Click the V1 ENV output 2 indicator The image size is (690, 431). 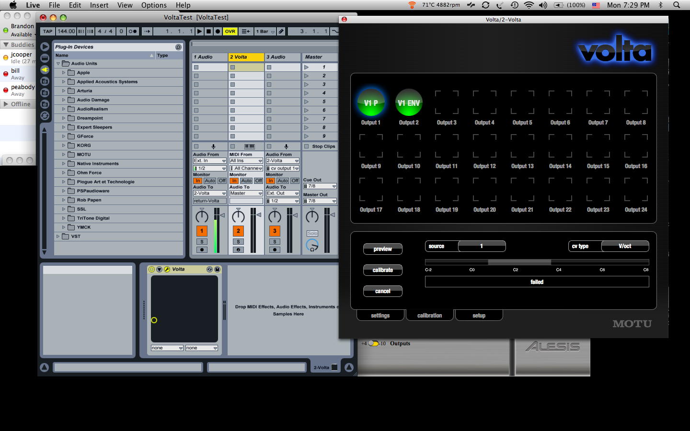[409, 102]
